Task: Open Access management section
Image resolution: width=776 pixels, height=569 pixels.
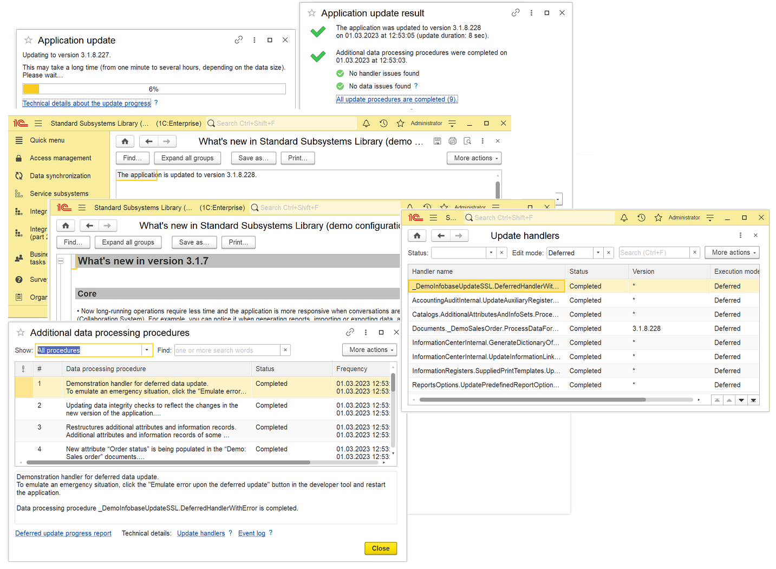Action: [x=60, y=158]
